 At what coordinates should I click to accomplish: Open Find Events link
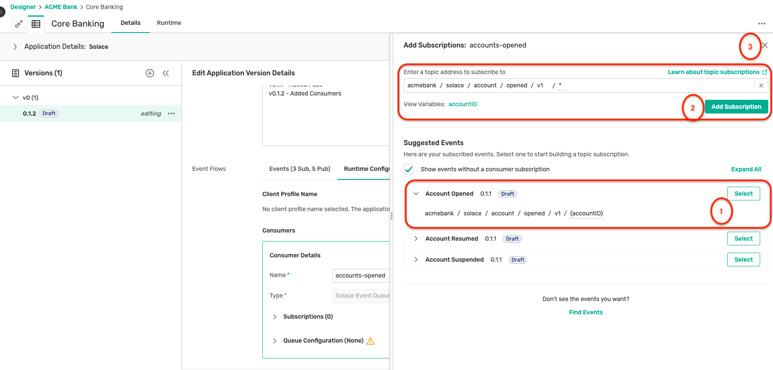pos(586,312)
